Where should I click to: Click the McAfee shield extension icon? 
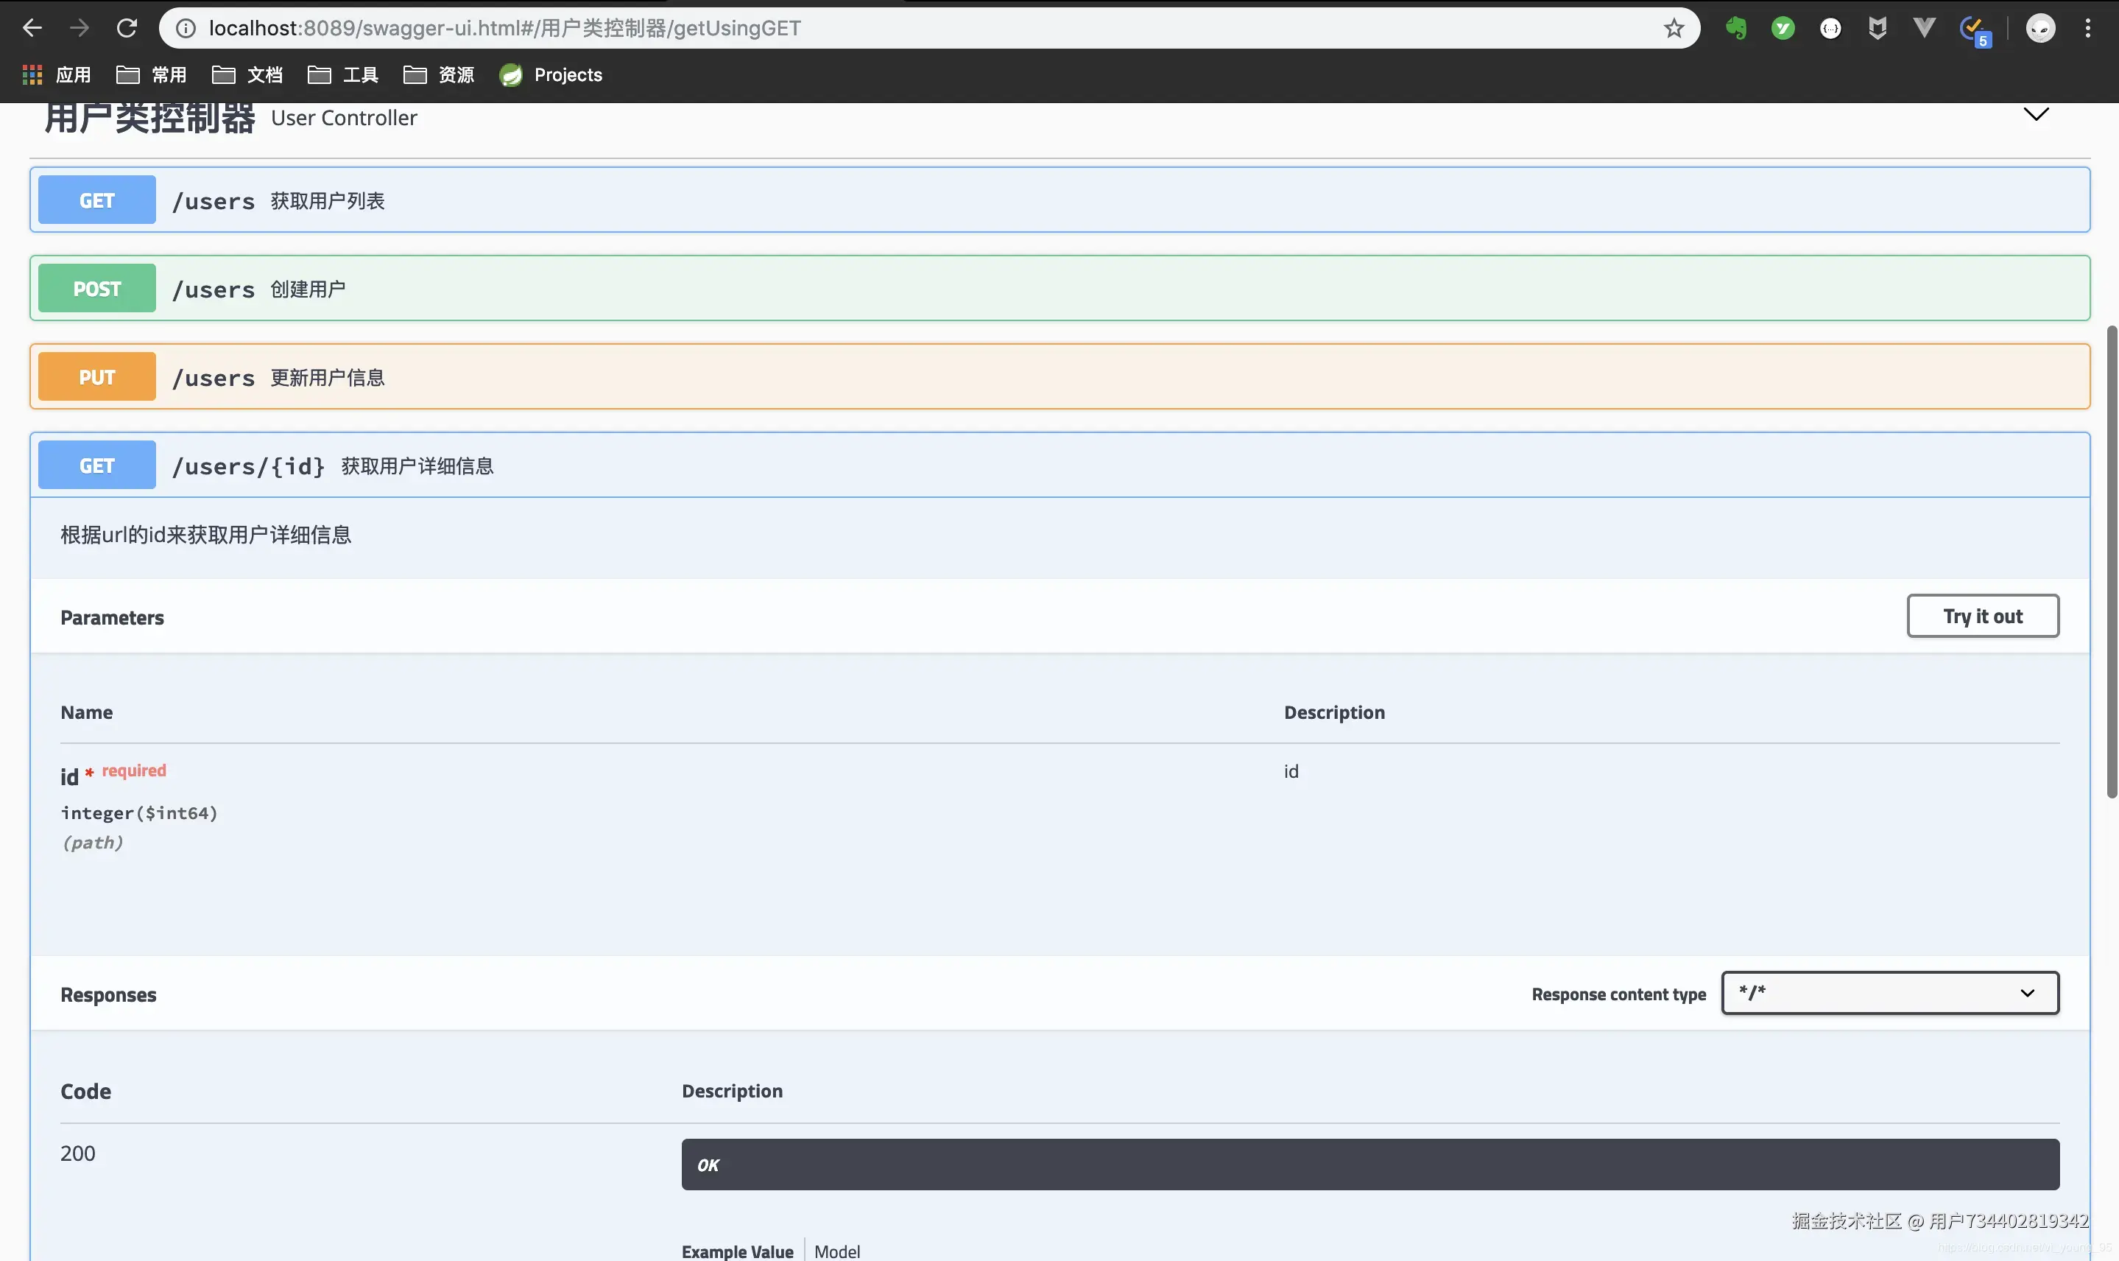[1877, 28]
